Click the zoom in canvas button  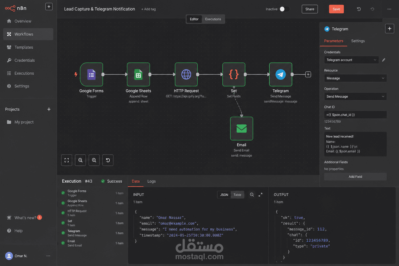80,160
